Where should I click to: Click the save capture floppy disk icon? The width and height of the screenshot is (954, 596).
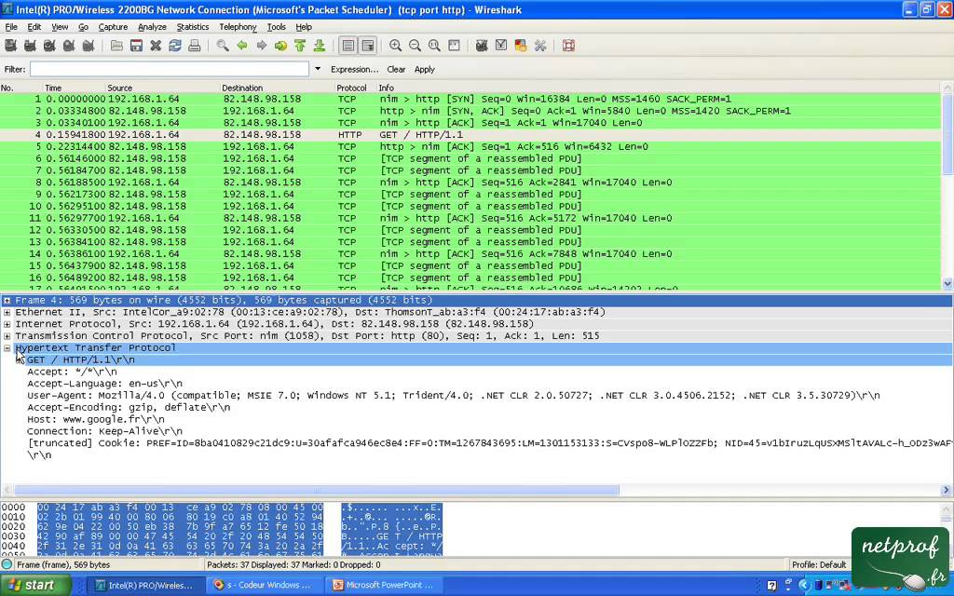tap(136, 46)
